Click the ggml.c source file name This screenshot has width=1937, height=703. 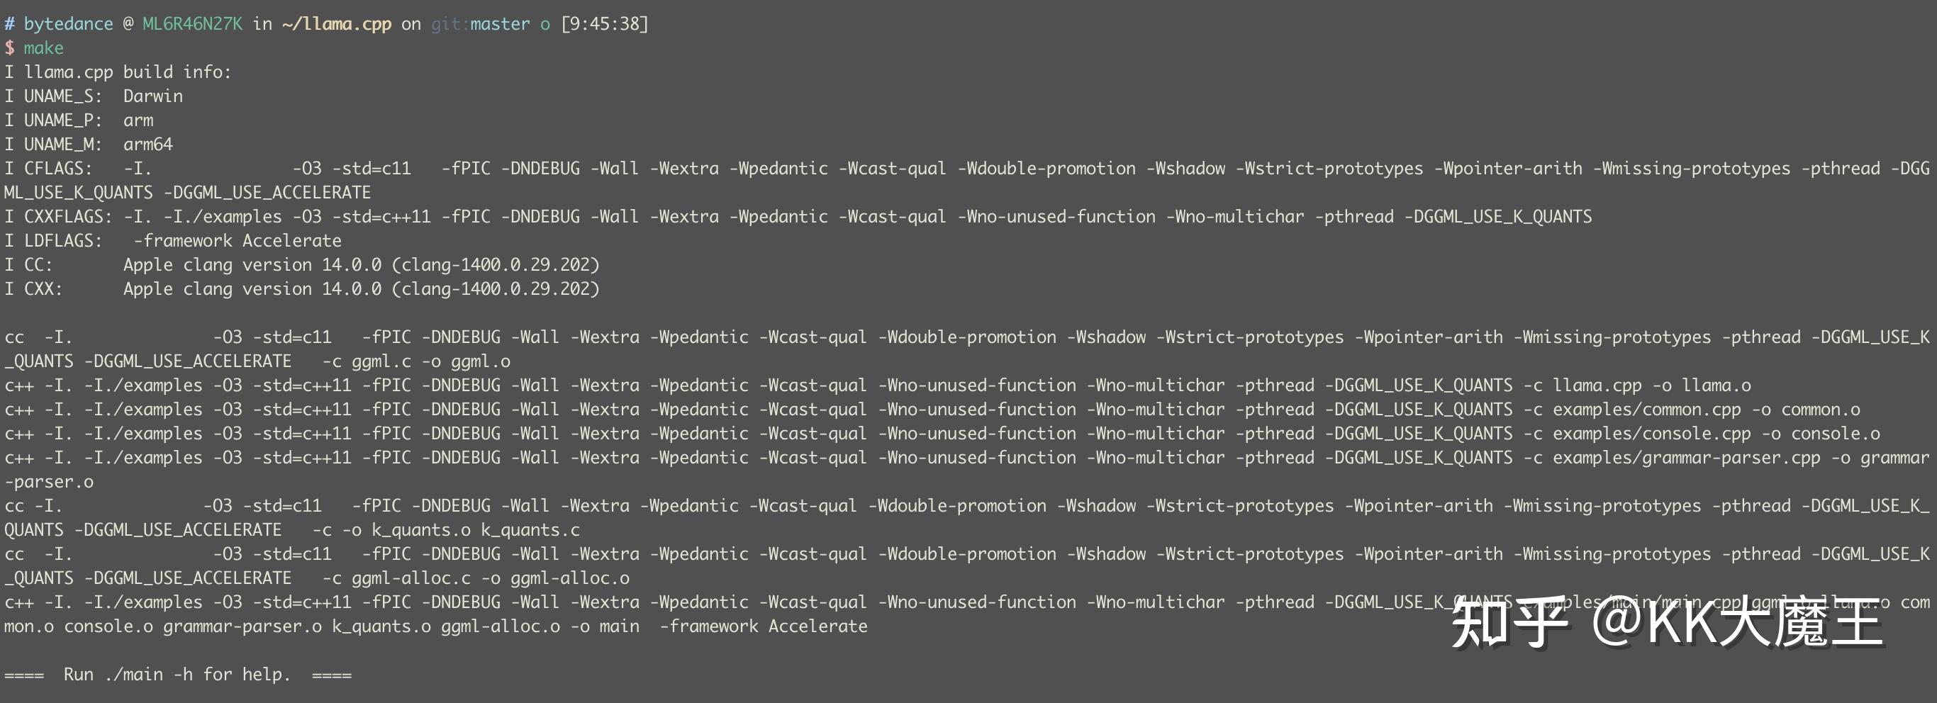381,361
